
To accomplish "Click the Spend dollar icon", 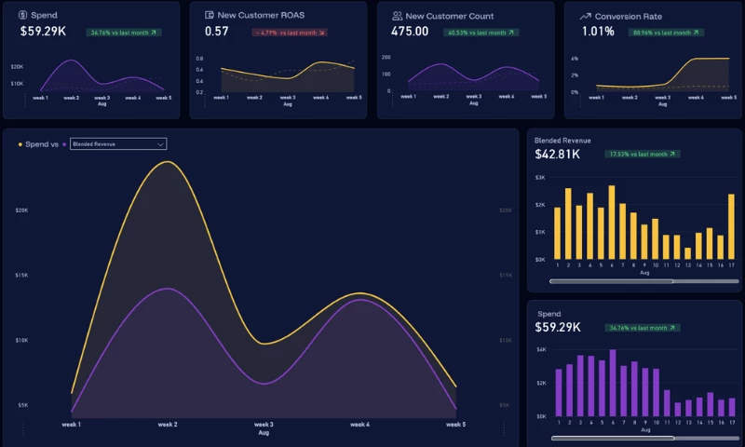I will tap(22, 15).
